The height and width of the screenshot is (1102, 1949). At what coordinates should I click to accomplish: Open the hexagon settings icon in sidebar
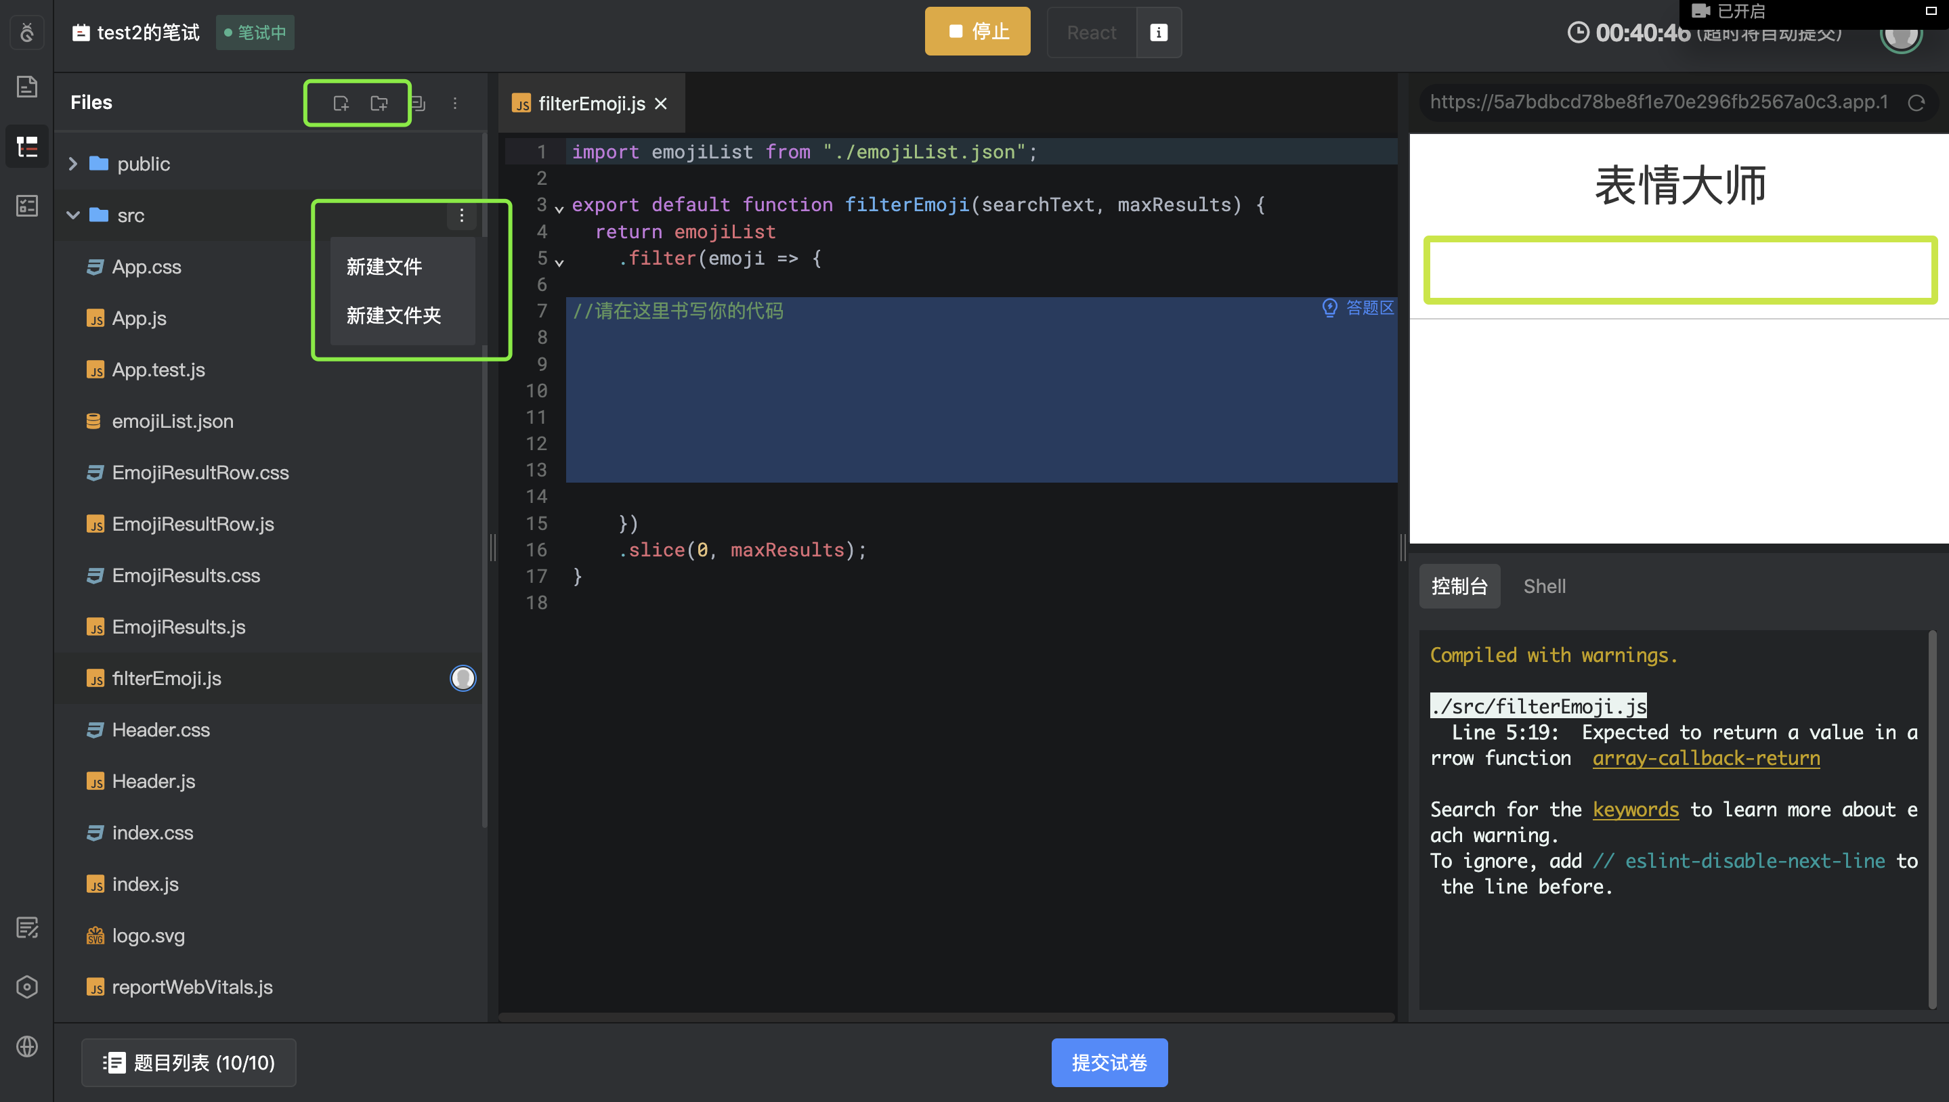(x=27, y=987)
